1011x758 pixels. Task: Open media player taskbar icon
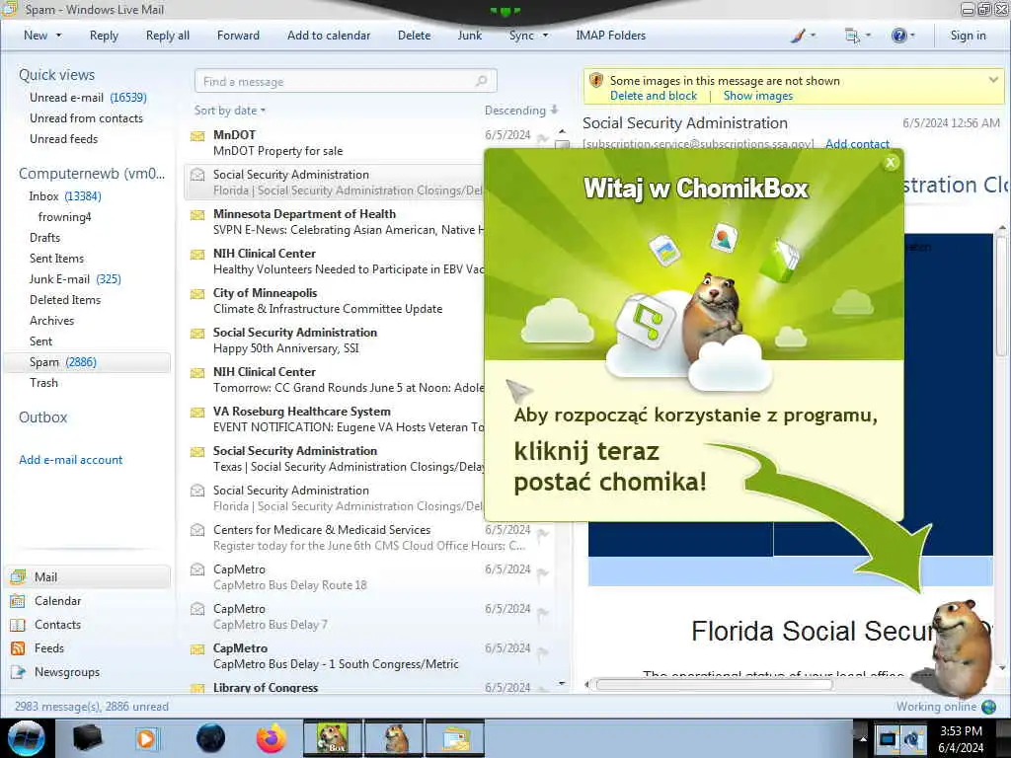click(x=146, y=738)
